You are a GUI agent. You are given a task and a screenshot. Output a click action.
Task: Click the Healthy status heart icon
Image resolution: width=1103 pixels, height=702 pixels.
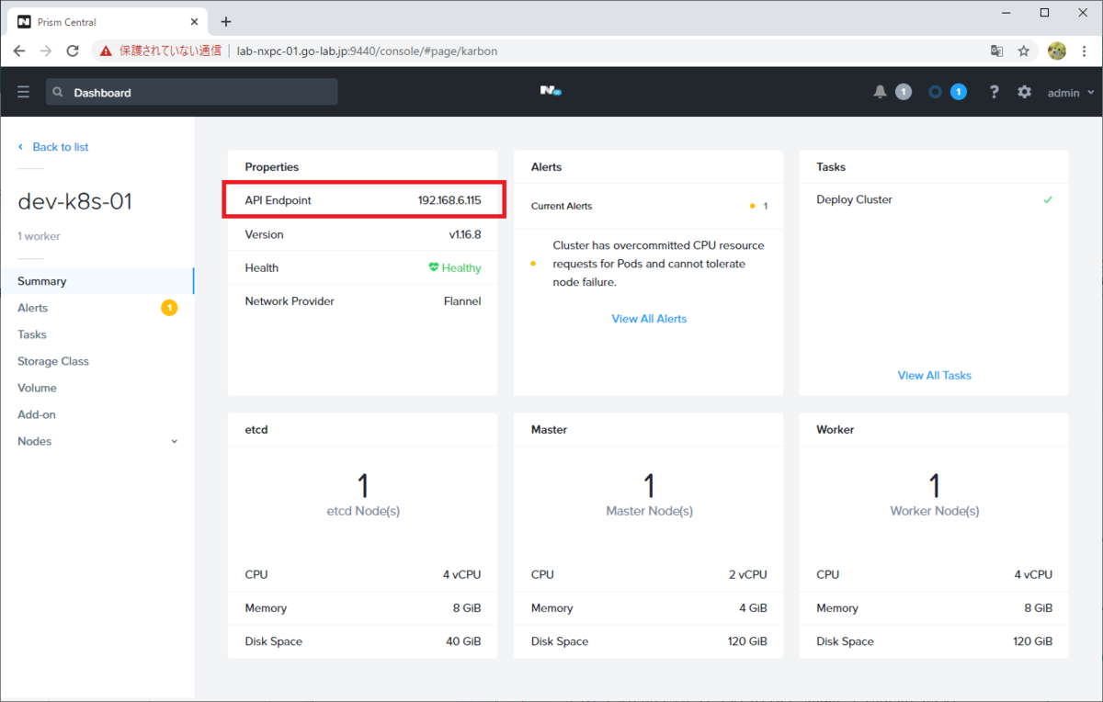tap(434, 267)
